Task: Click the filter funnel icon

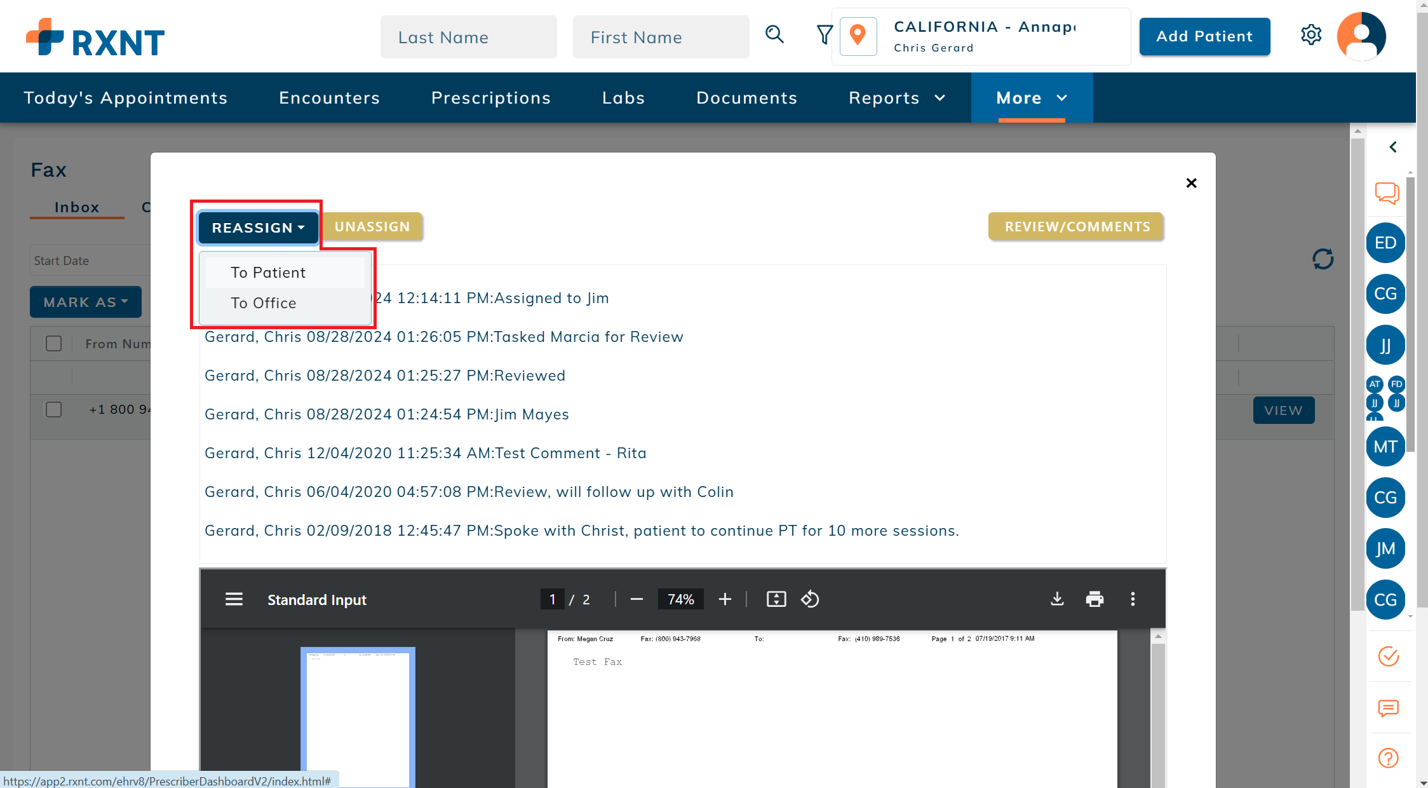Action: click(x=824, y=34)
